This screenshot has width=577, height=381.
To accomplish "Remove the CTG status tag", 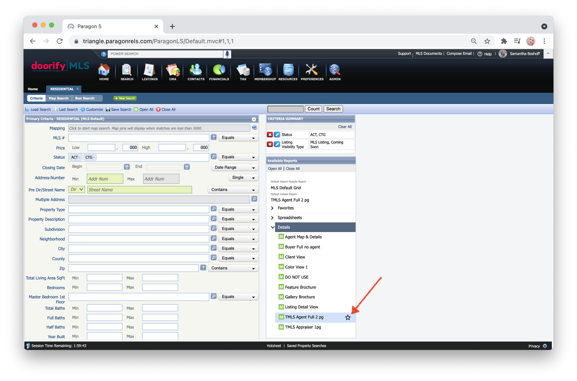I will click(x=94, y=157).
